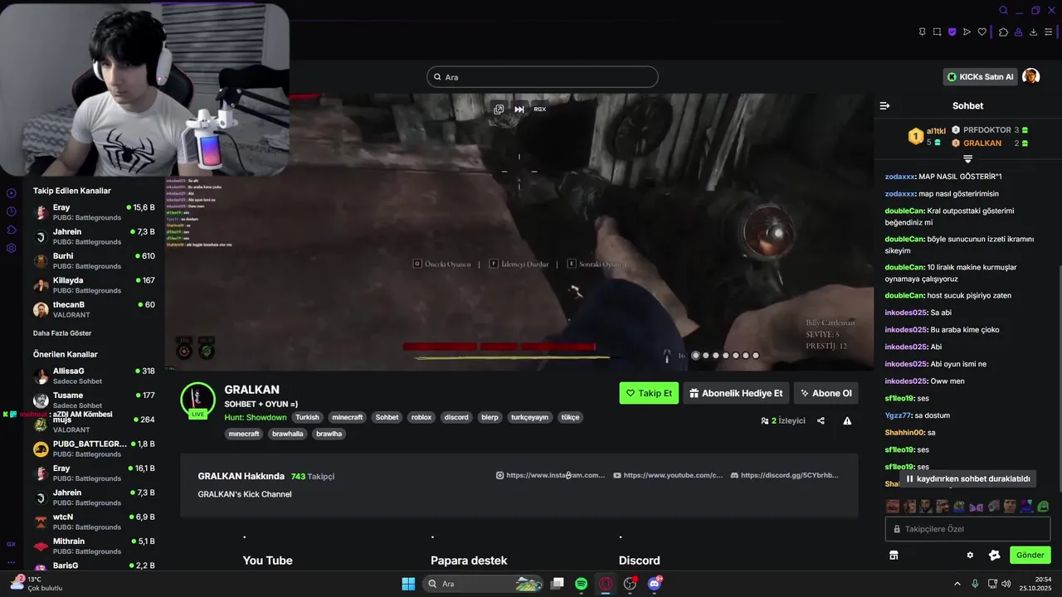Open Mithrain recommended channel
1062x597 pixels.
(94, 546)
